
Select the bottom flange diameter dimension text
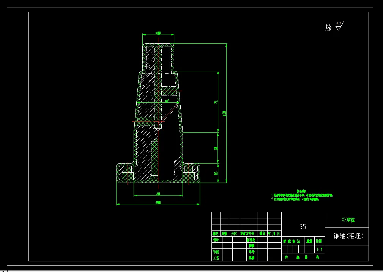158,202
